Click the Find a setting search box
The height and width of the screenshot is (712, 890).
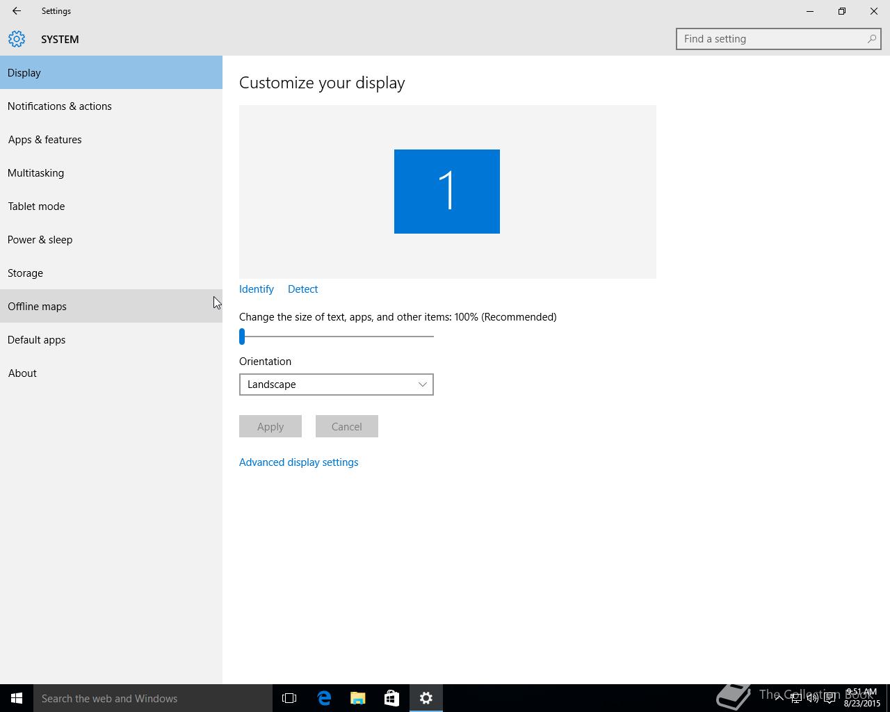pyautogui.click(x=779, y=39)
